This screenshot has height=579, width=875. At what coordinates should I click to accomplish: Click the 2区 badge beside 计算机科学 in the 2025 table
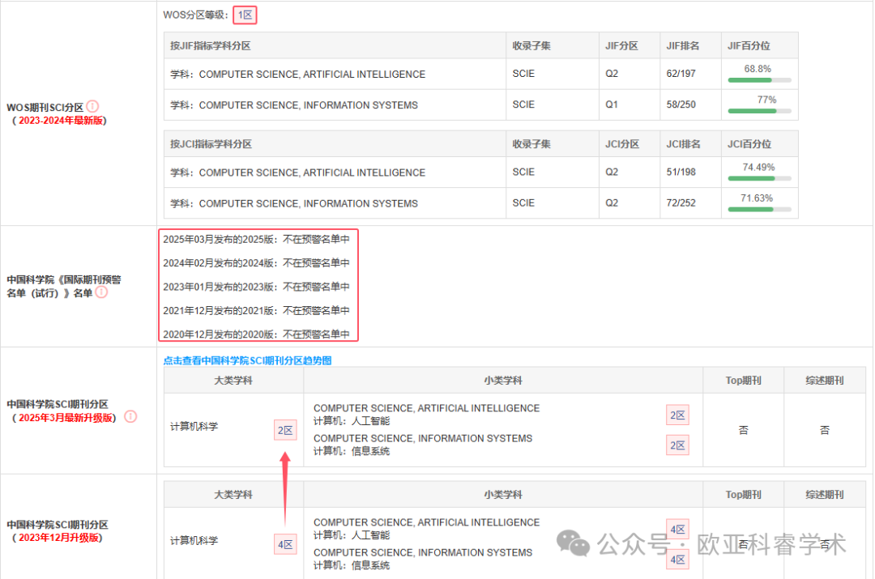[x=285, y=430]
